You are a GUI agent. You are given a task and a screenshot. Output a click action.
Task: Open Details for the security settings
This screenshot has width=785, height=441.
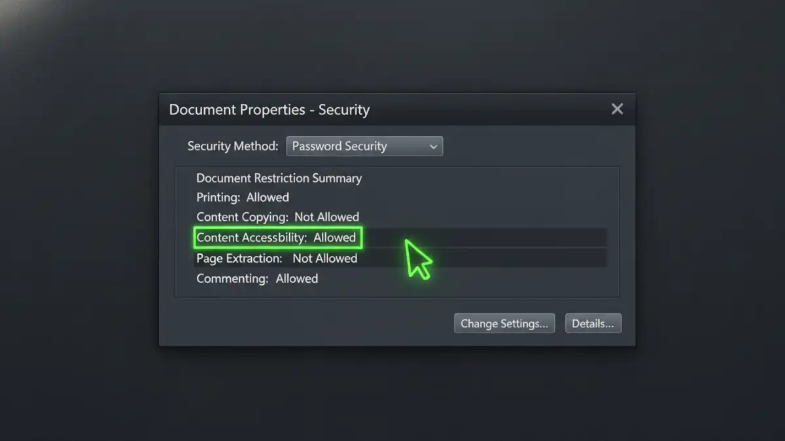[x=593, y=323]
